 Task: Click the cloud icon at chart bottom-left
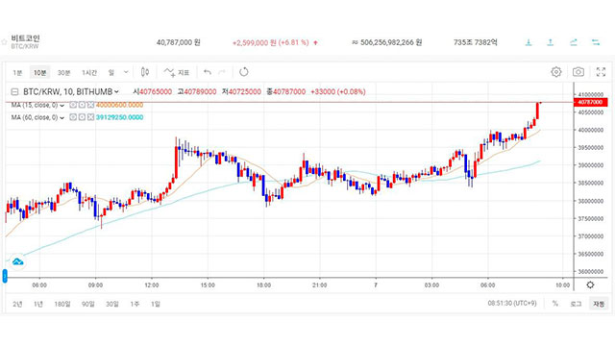pyautogui.click(x=17, y=261)
